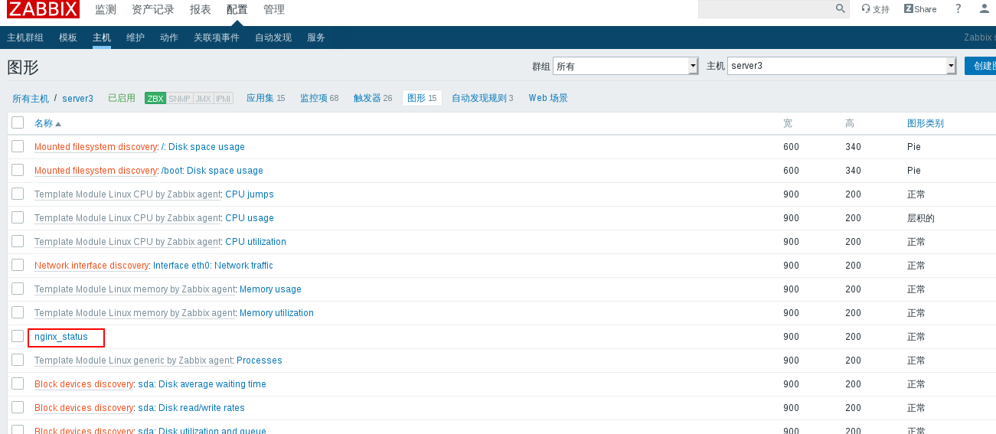Image resolution: width=996 pixels, height=434 pixels.
Task: Click the JMX availability badge
Action: 203,99
